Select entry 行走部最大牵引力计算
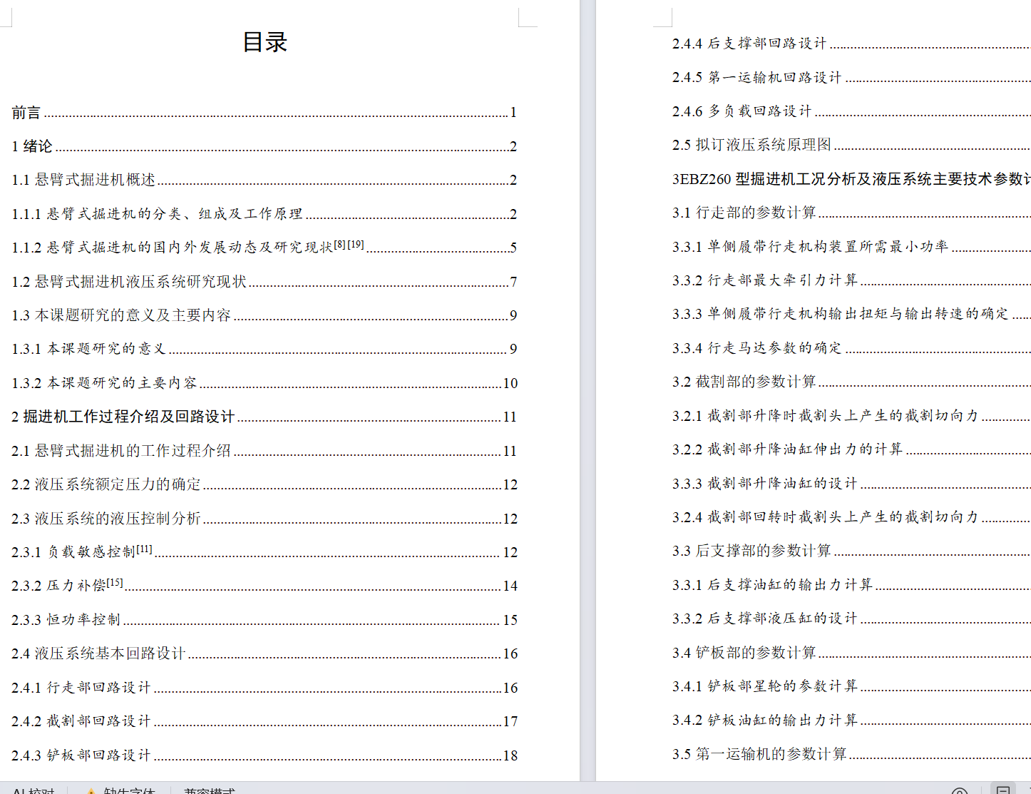Viewport: 1031px width, 794px height. tap(851, 280)
